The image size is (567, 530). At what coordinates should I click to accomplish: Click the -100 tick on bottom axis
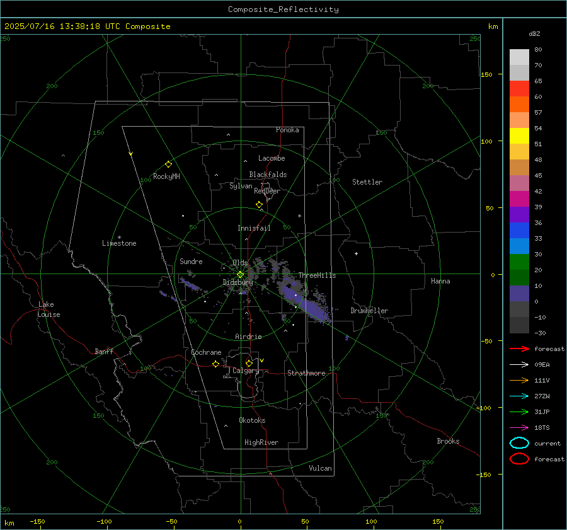104,521
